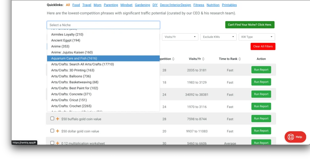Open the Mindset quicklink

click(127, 5)
